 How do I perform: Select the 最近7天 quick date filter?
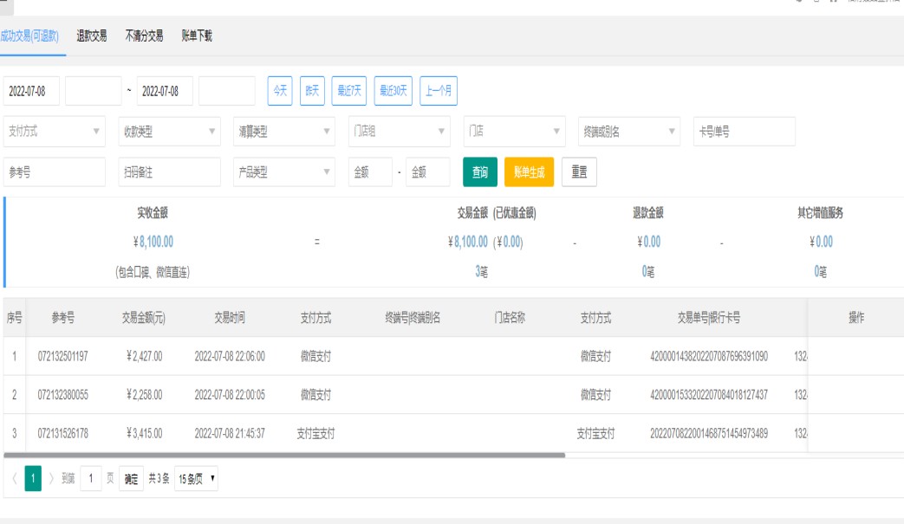(349, 91)
